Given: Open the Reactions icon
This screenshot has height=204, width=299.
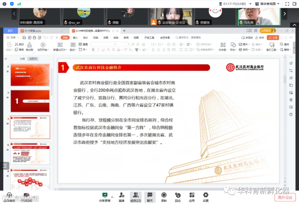Looking at the screenshot, I should point(178,195).
